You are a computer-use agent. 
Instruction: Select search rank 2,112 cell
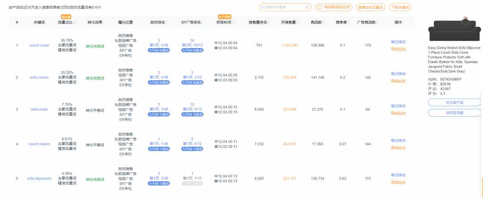click(x=259, y=78)
